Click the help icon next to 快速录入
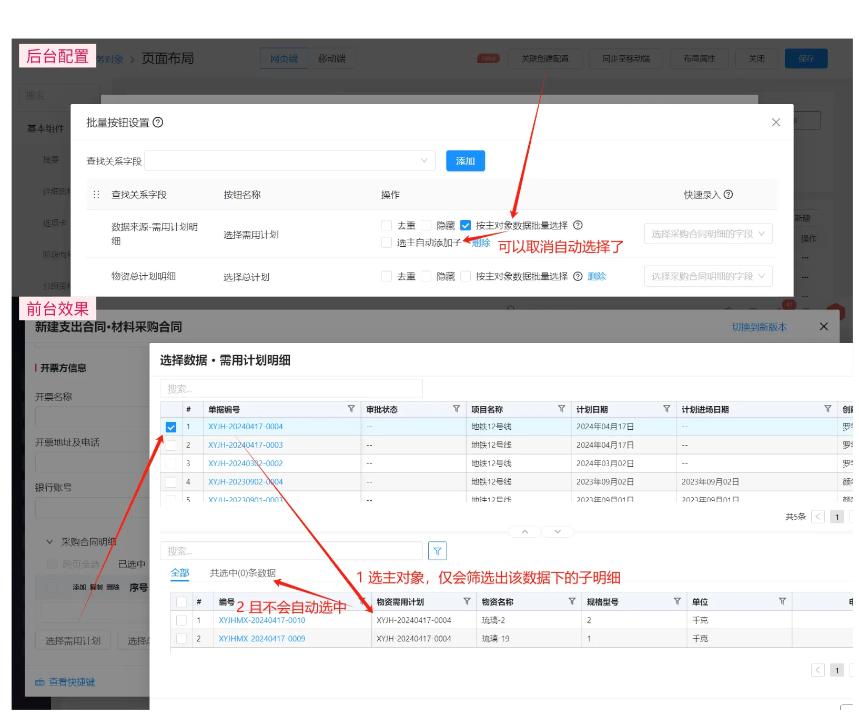Screen dimensions: 859x716 tap(728, 195)
